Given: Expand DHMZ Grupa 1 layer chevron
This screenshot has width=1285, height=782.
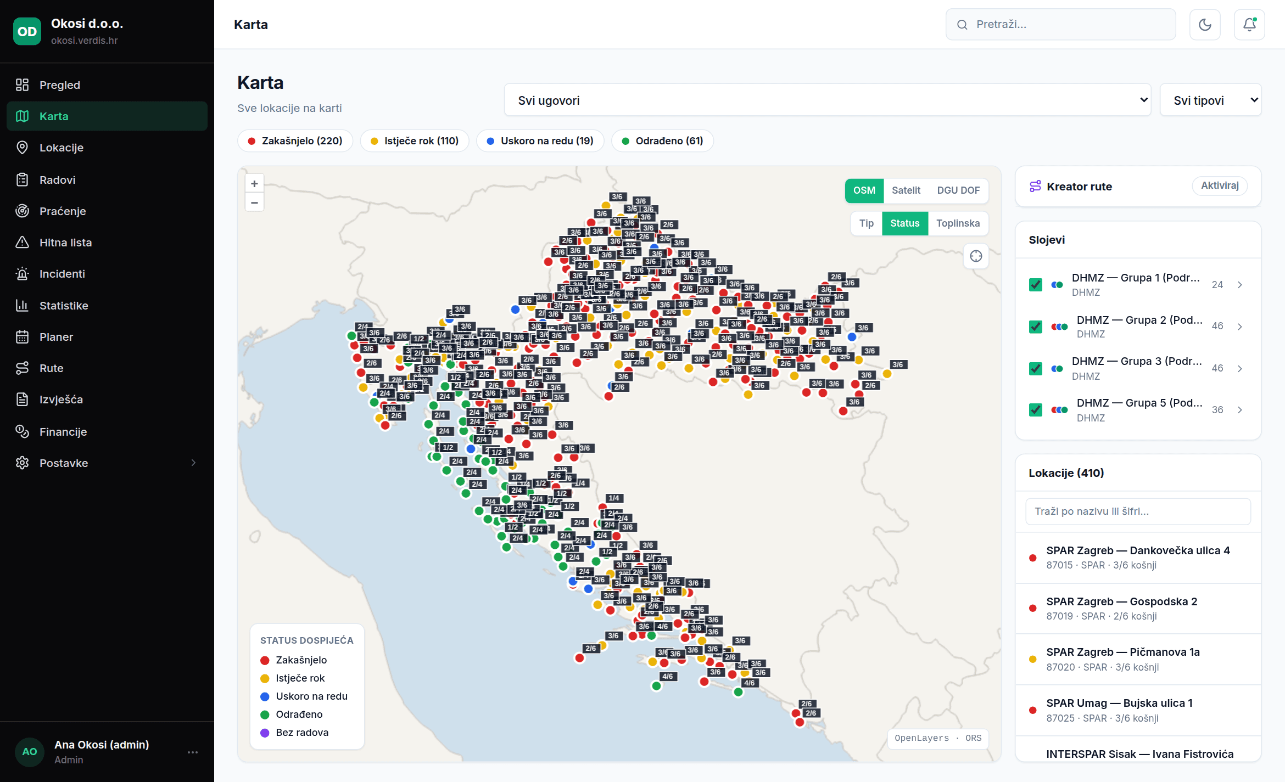Looking at the screenshot, I should click(1240, 285).
